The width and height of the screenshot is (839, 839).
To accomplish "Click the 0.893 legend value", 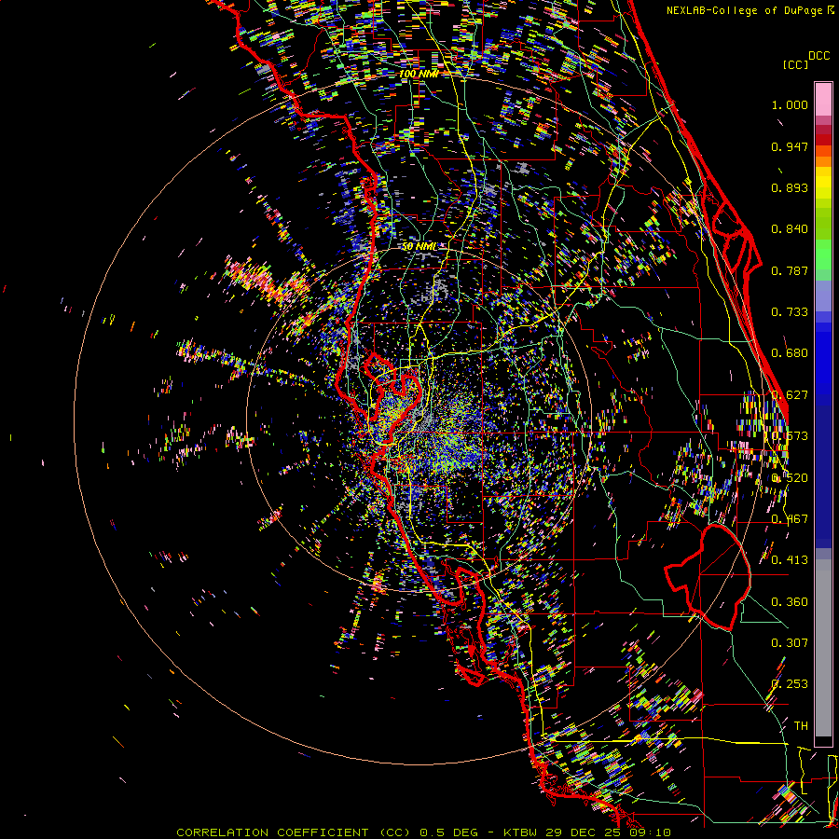I will [x=790, y=187].
